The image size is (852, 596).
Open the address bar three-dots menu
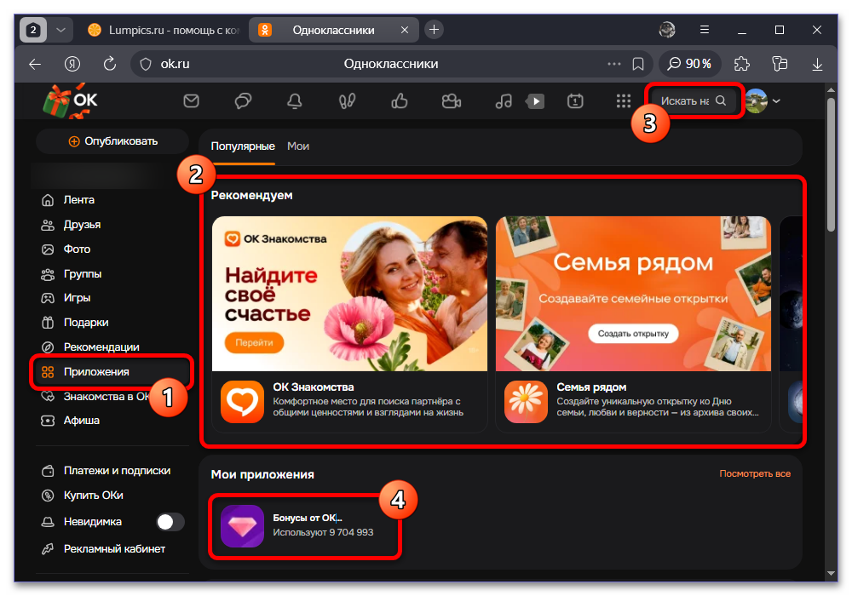[614, 64]
